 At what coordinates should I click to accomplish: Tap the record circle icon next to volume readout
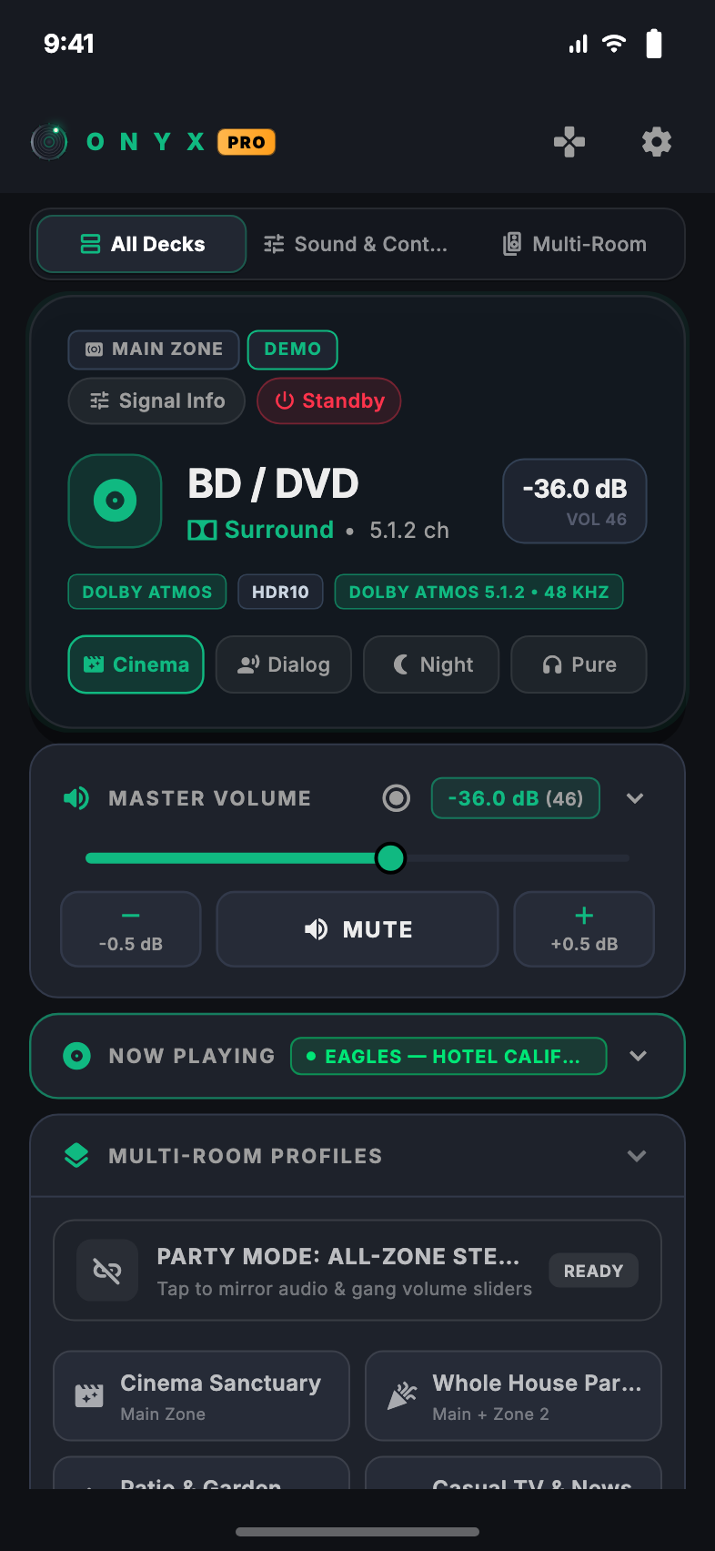pyautogui.click(x=397, y=798)
